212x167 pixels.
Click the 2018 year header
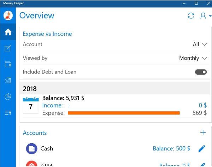115,88
